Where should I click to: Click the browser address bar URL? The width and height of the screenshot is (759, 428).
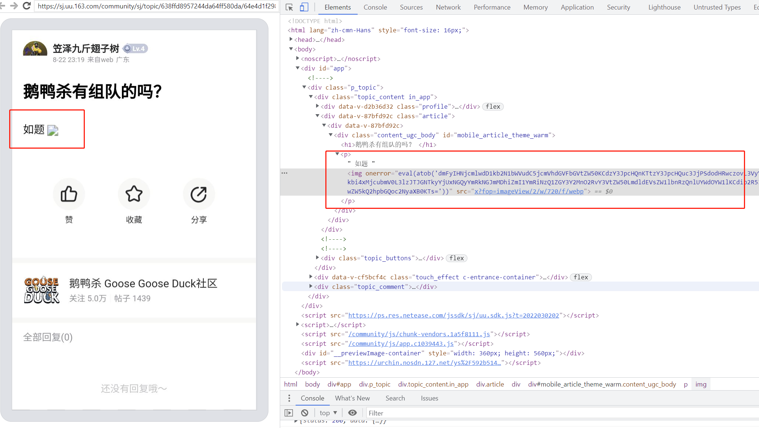(x=157, y=6)
